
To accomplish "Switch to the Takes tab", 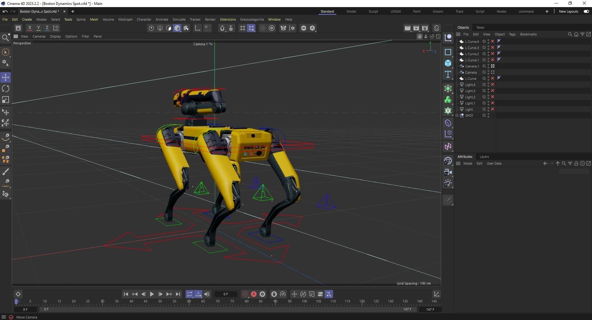I will click(x=480, y=27).
